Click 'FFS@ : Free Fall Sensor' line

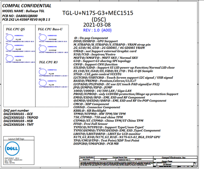pyautogui.click(x=91, y=124)
